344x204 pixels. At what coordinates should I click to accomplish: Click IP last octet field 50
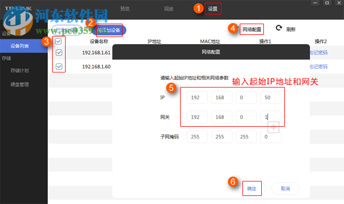tap(271, 98)
